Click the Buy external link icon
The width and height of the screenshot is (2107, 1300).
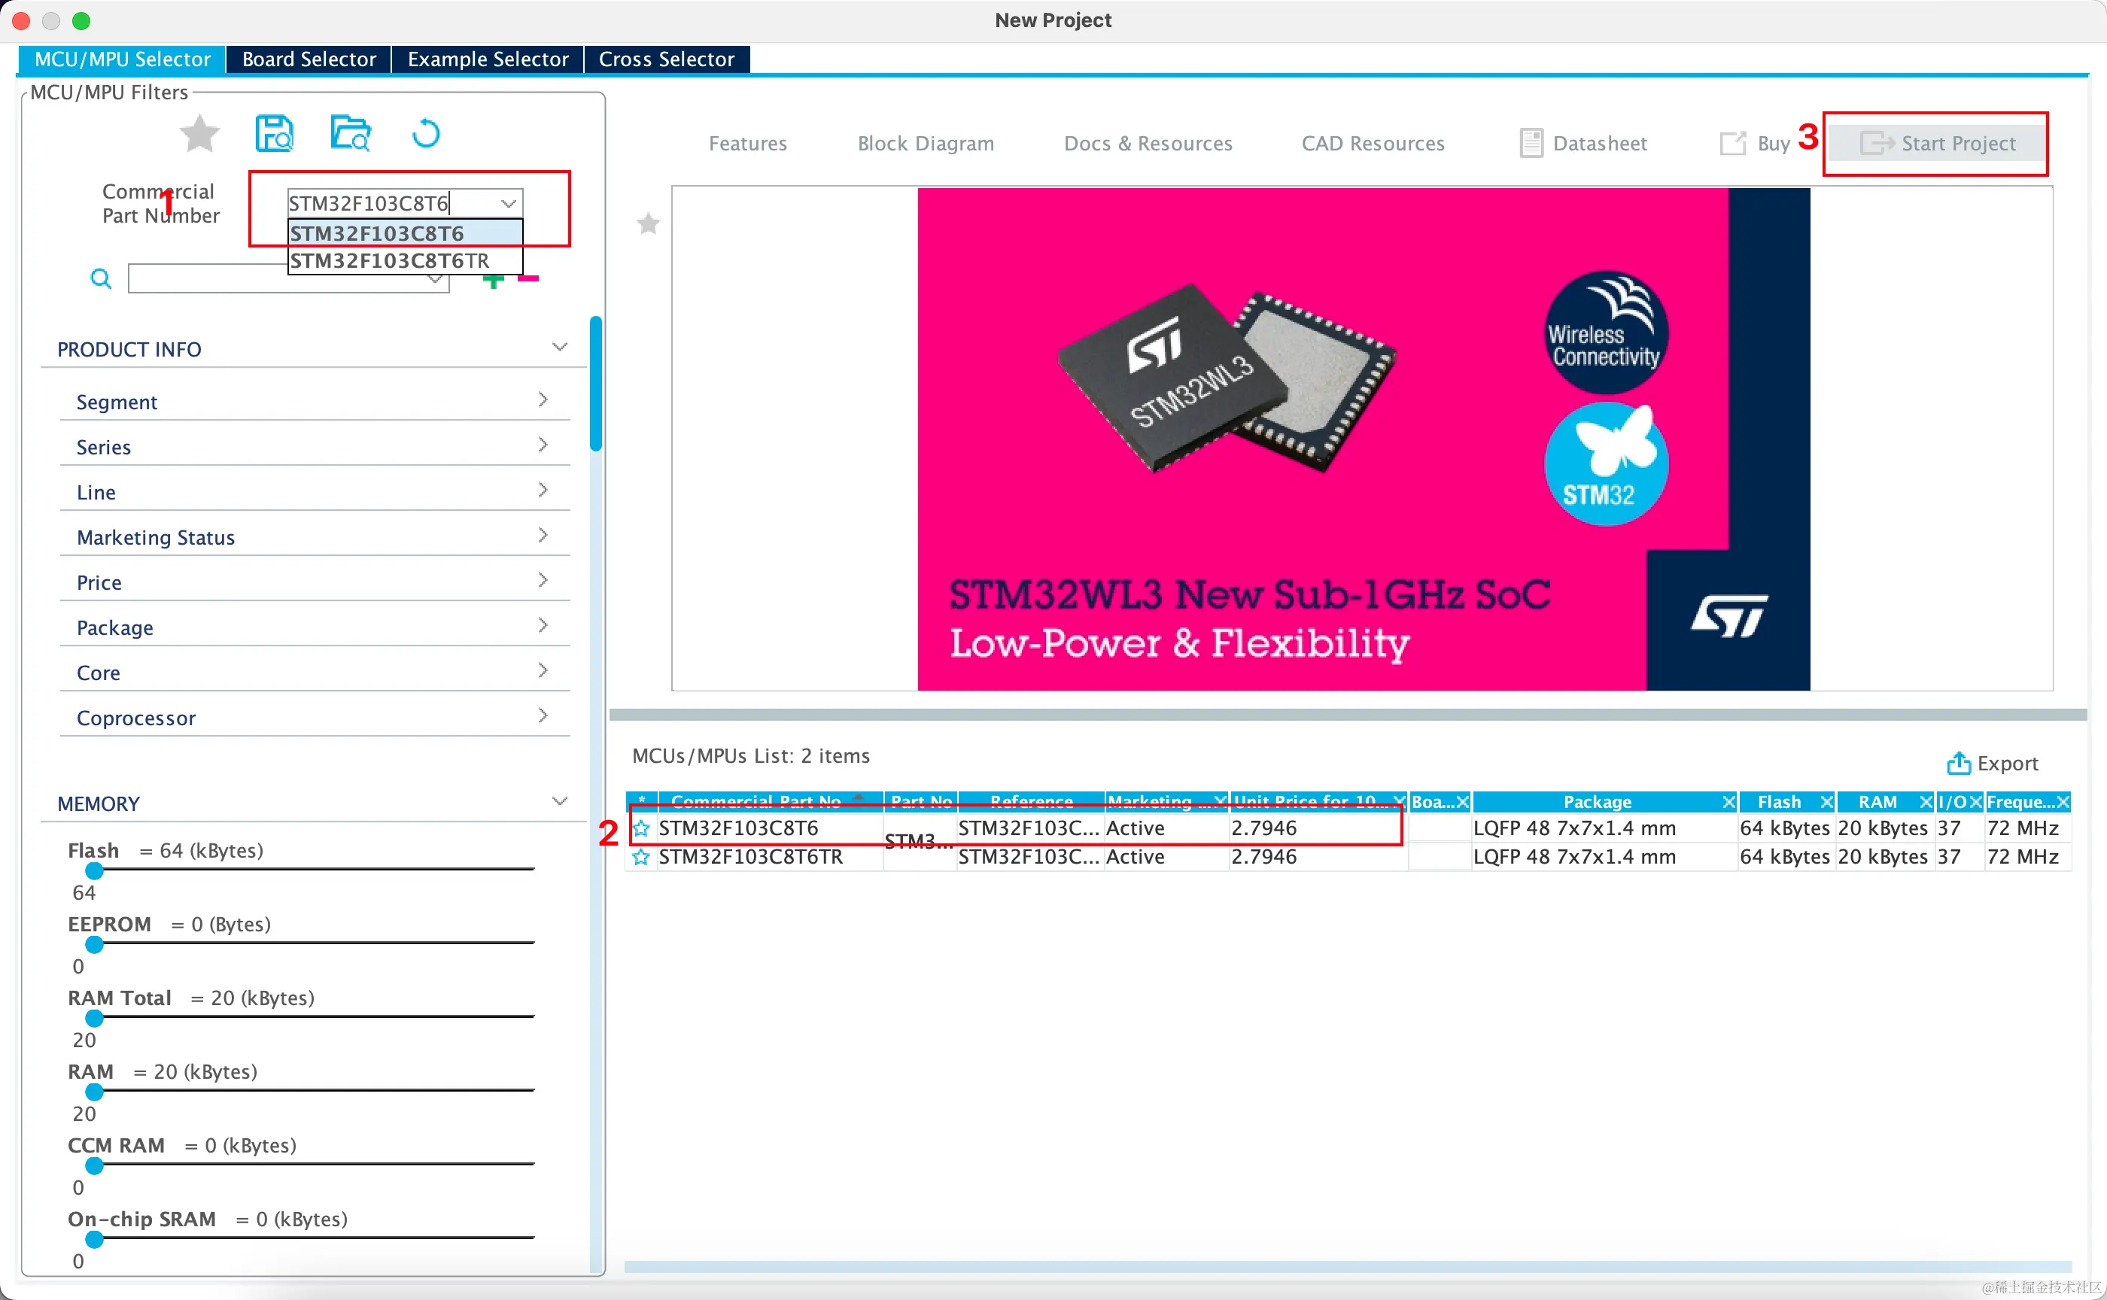[1733, 143]
